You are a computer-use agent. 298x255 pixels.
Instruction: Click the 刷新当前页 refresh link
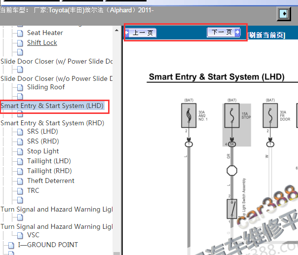click(266, 35)
